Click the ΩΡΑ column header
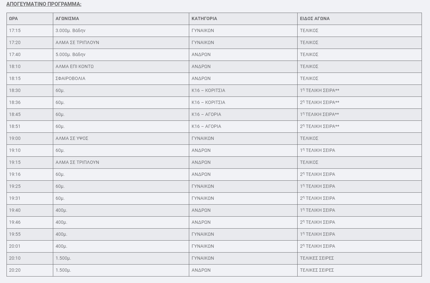 (x=13, y=19)
